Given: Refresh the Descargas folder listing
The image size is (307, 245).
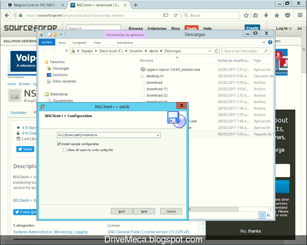Looking at the screenshot, I should [x=216, y=51].
